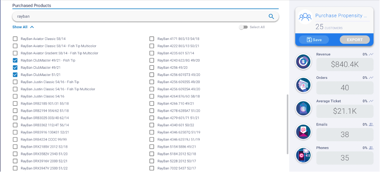
Task: Check RayBan 5154 5886 49/21
Action: [x=152, y=146]
